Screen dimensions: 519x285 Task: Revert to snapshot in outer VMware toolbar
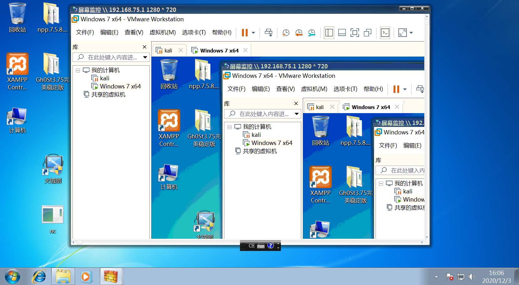point(299,32)
